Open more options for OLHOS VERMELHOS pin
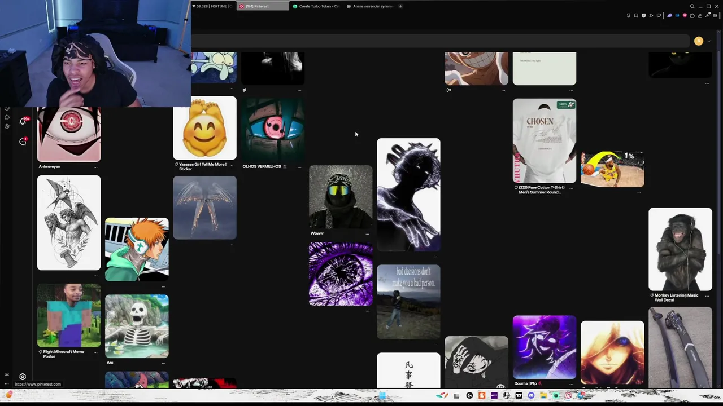This screenshot has width=723, height=406. (299, 167)
